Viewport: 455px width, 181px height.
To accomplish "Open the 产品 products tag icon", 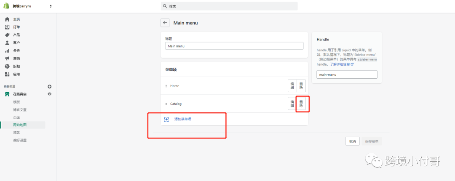I will pos(7,35).
